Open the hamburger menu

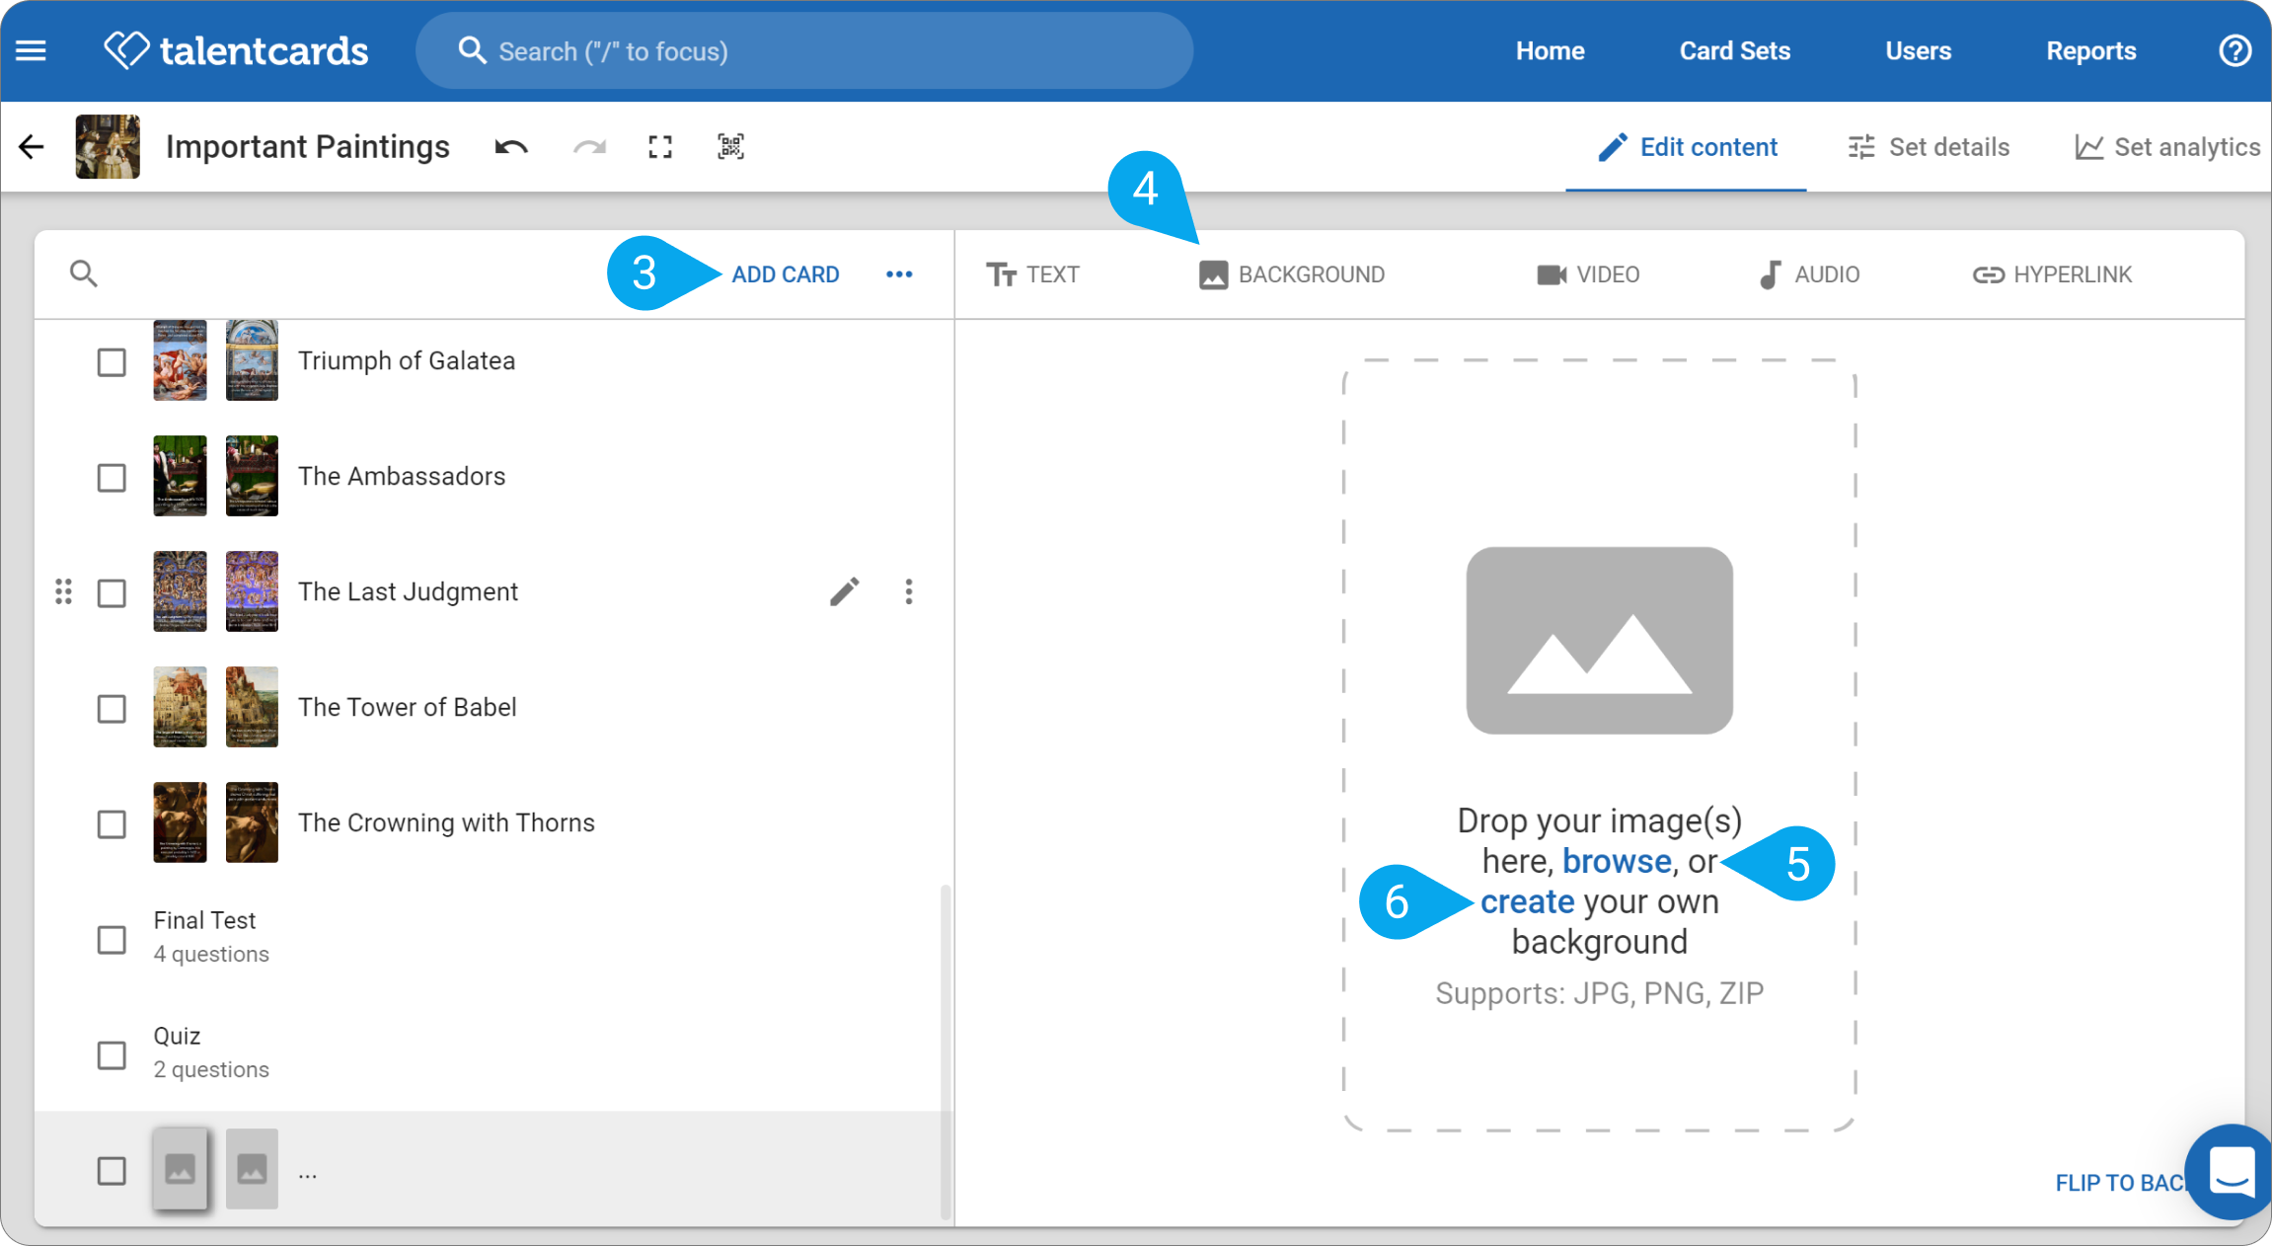point(31,50)
